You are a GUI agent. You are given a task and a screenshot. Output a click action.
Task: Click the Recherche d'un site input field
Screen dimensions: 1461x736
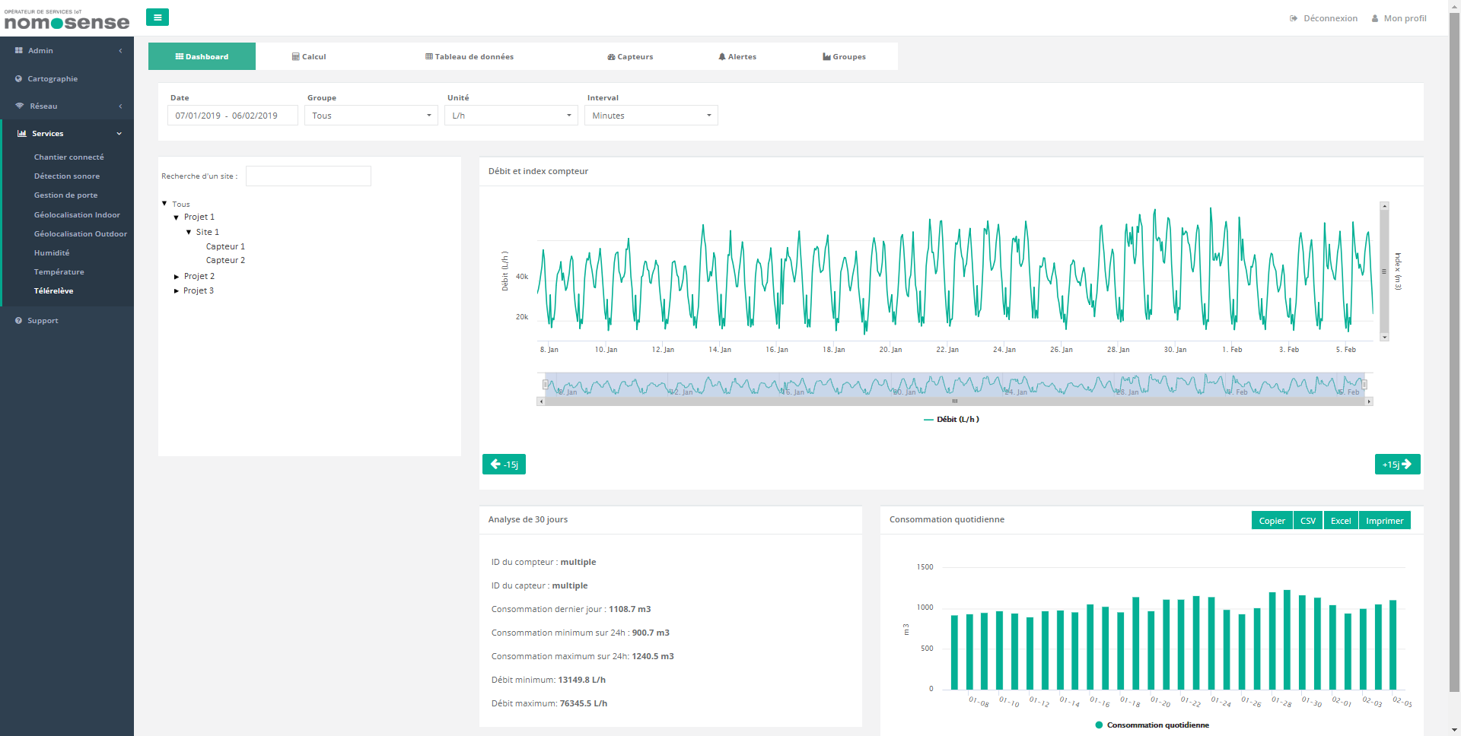click(x=308, y=176)
